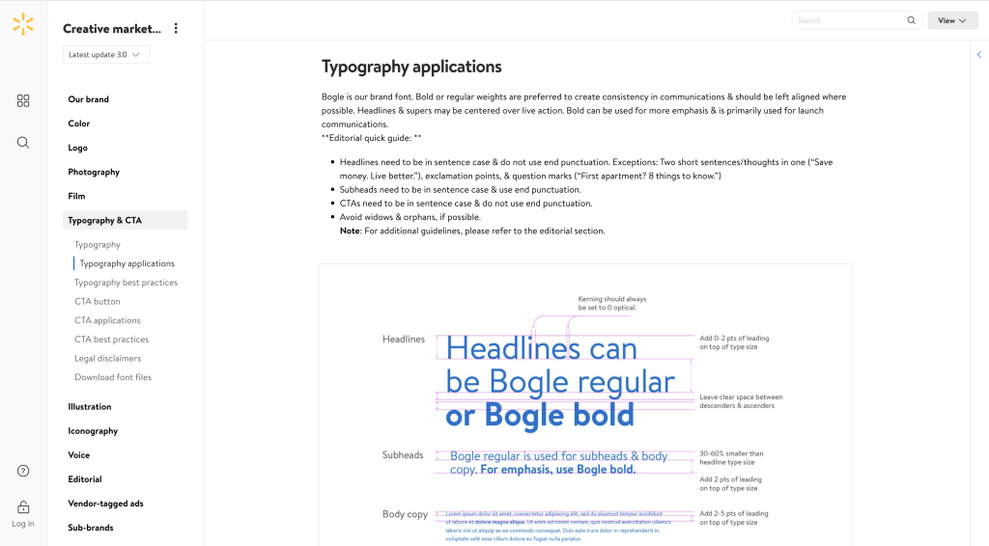Open the Our brand section
Image resolution: width=989 pixels, height=546 pixels.
(x=88, y=99)
